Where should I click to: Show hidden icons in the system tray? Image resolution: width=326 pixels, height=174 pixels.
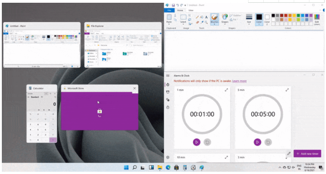(280, 168)
